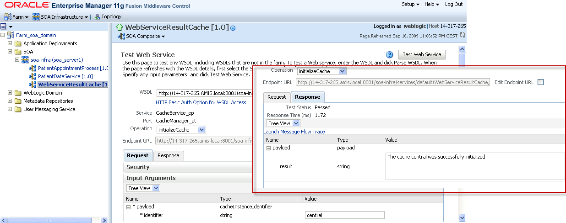The image size is (566, 223).
Task: Click the blue help question mark icon
Action: click(390, 55)
